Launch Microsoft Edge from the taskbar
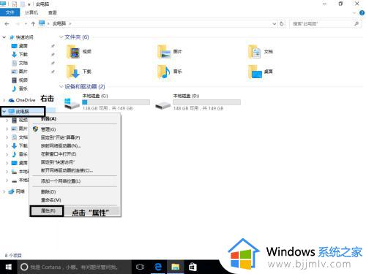 click(158, 267)
